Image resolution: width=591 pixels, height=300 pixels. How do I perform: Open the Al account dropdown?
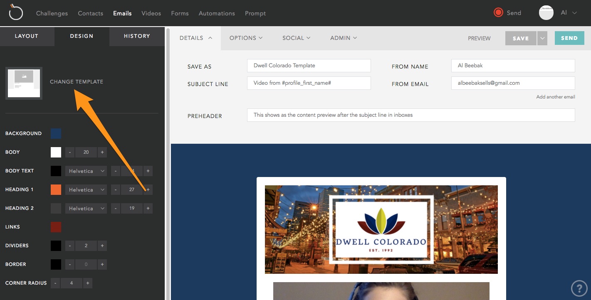point(569,13)
